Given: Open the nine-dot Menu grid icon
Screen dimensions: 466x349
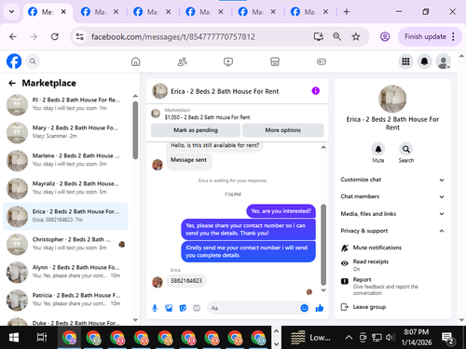Looking at the screenshot, I should (x=405, y=61).
